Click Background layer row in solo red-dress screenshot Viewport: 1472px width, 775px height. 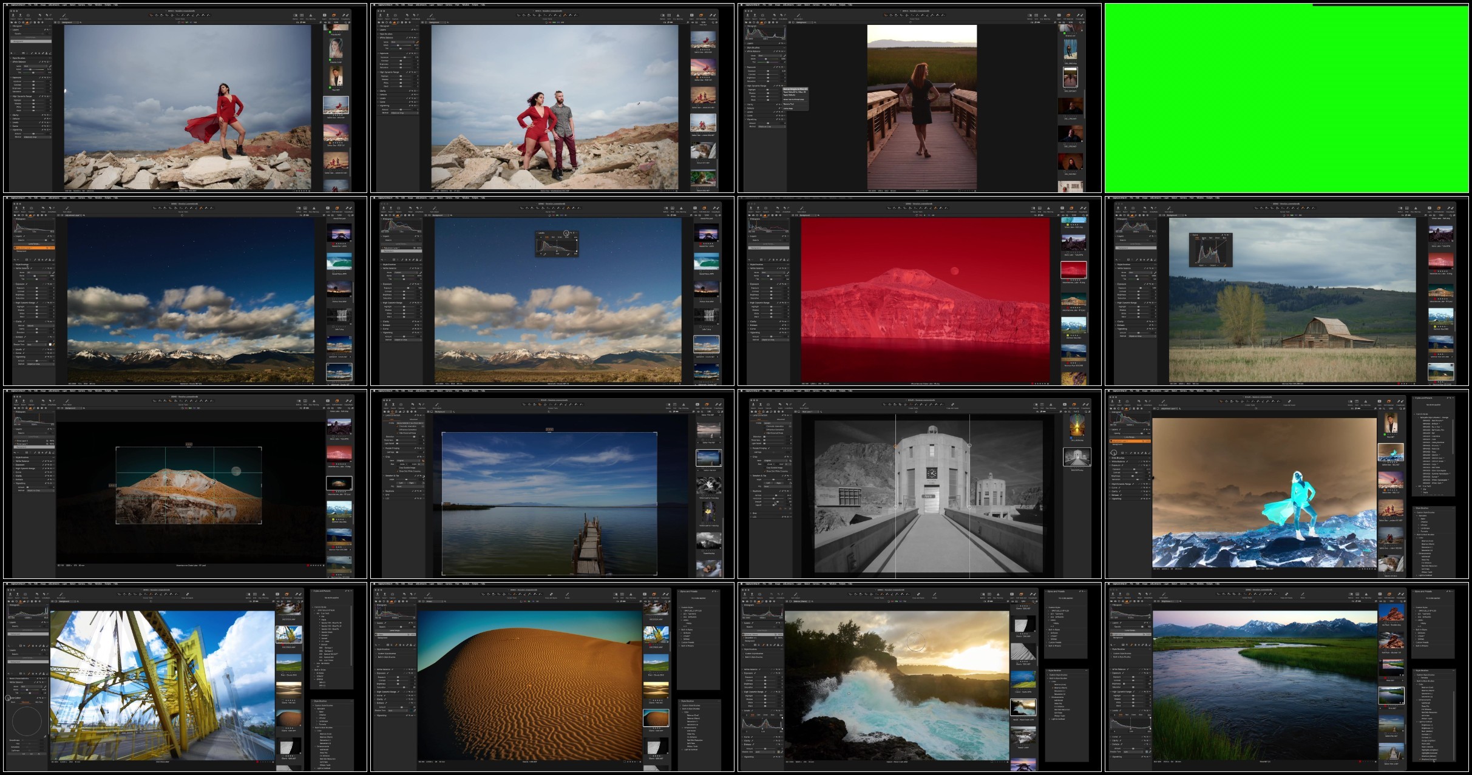click(31, 41)
